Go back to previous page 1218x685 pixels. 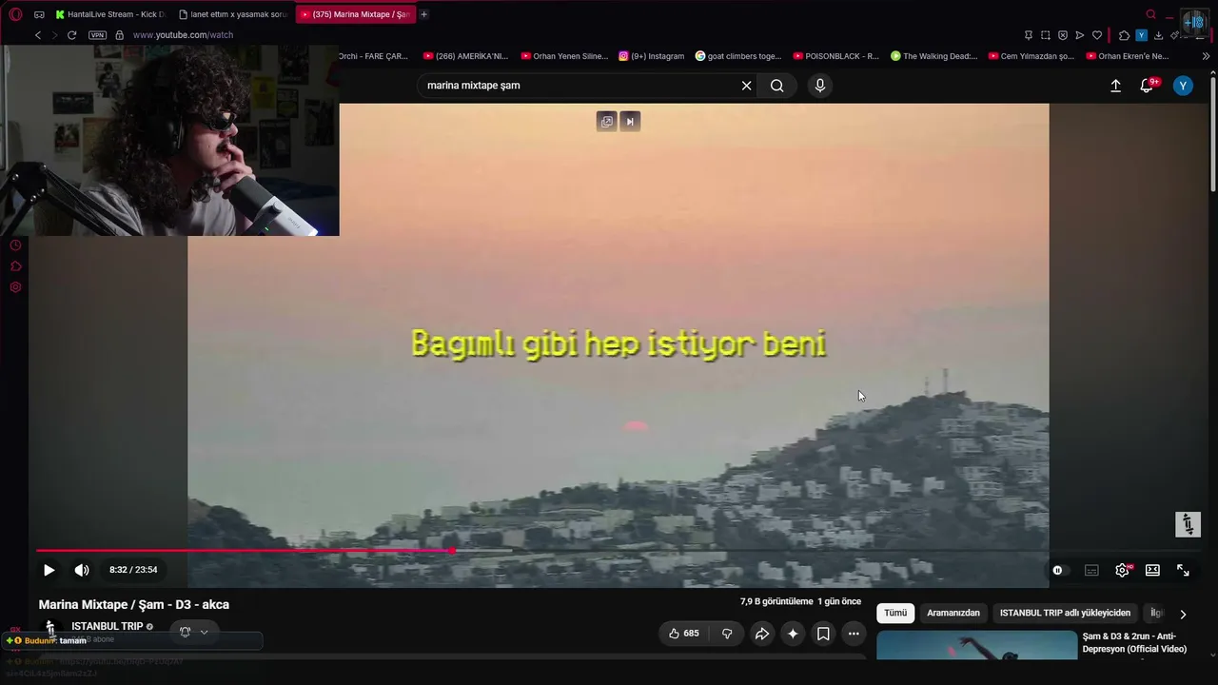(38, 35)
